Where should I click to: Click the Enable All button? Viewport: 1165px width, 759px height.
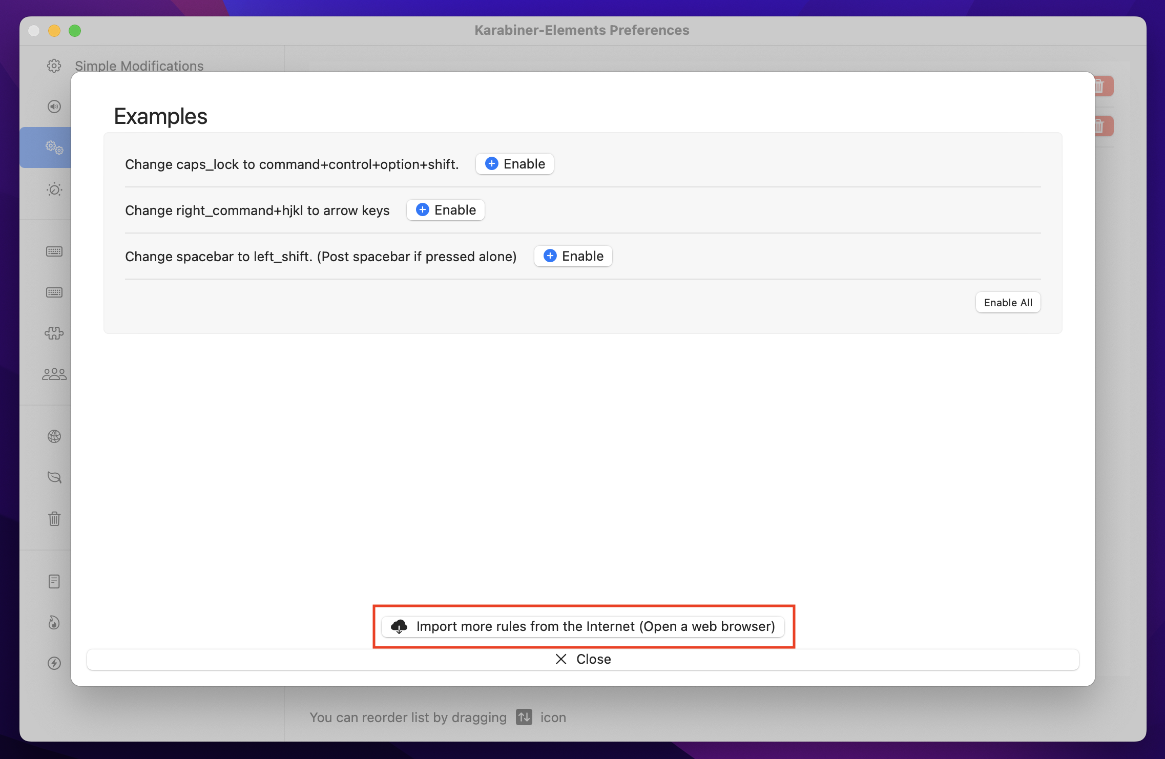click(x=1008, y=303)
